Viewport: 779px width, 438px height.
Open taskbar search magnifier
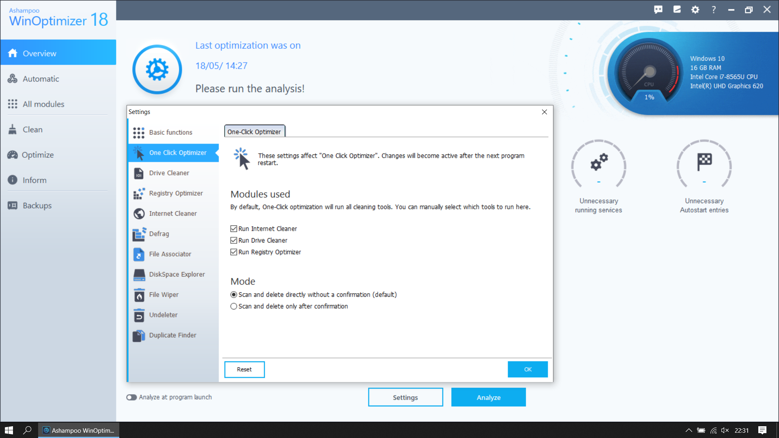27,430
